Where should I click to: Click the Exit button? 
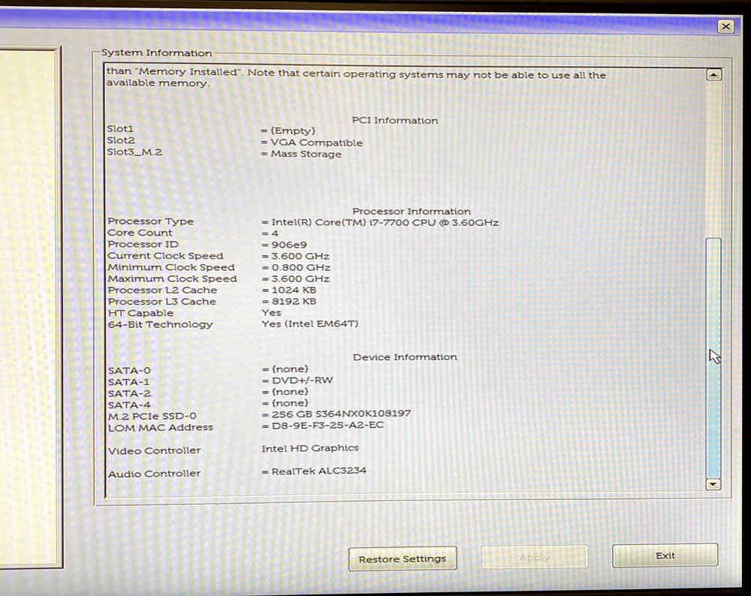665,555
